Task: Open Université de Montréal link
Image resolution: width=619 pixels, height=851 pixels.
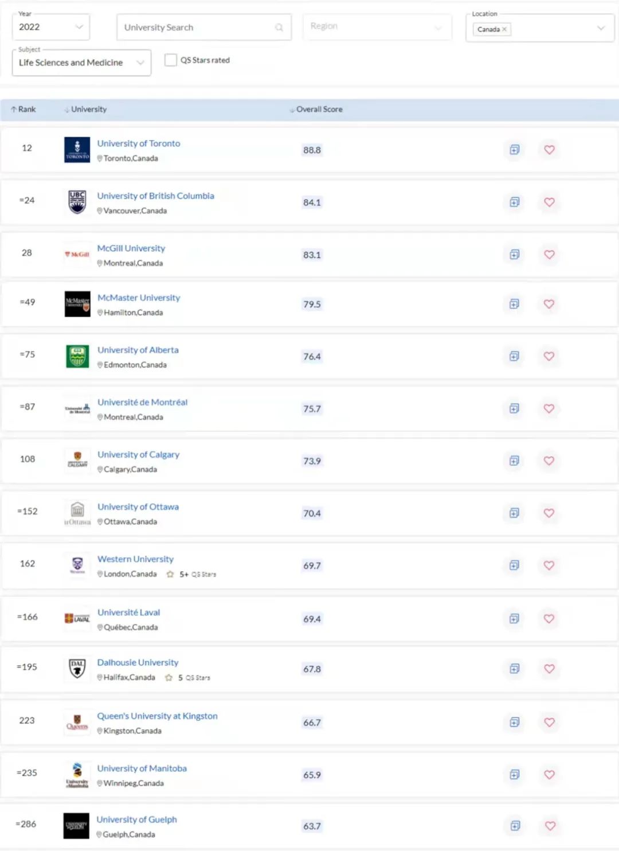Action: (x=142, y=402)
